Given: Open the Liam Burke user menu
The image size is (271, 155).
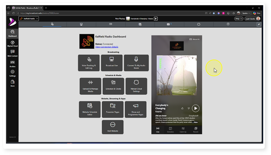Looking at the screenshot, I should pyautogui.click(x=253, y=19).
